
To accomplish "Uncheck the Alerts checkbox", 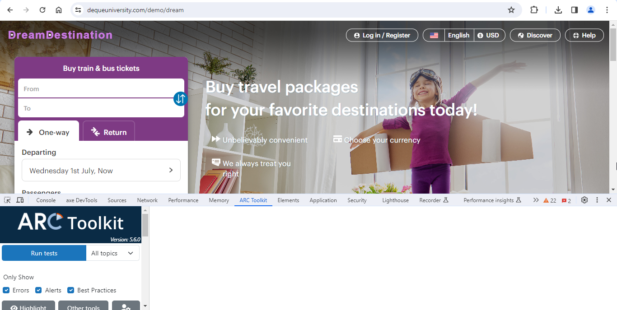I will 39,290.
